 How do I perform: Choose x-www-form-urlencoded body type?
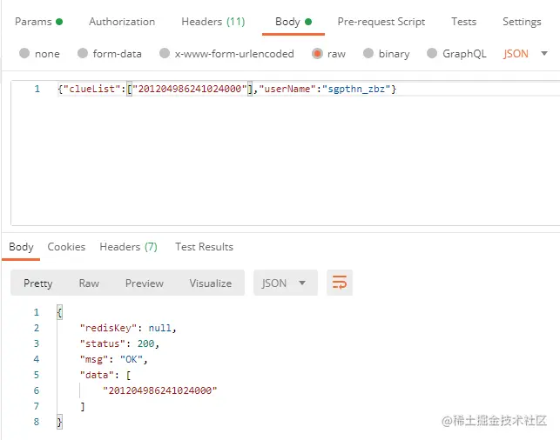tap(165, 54)
